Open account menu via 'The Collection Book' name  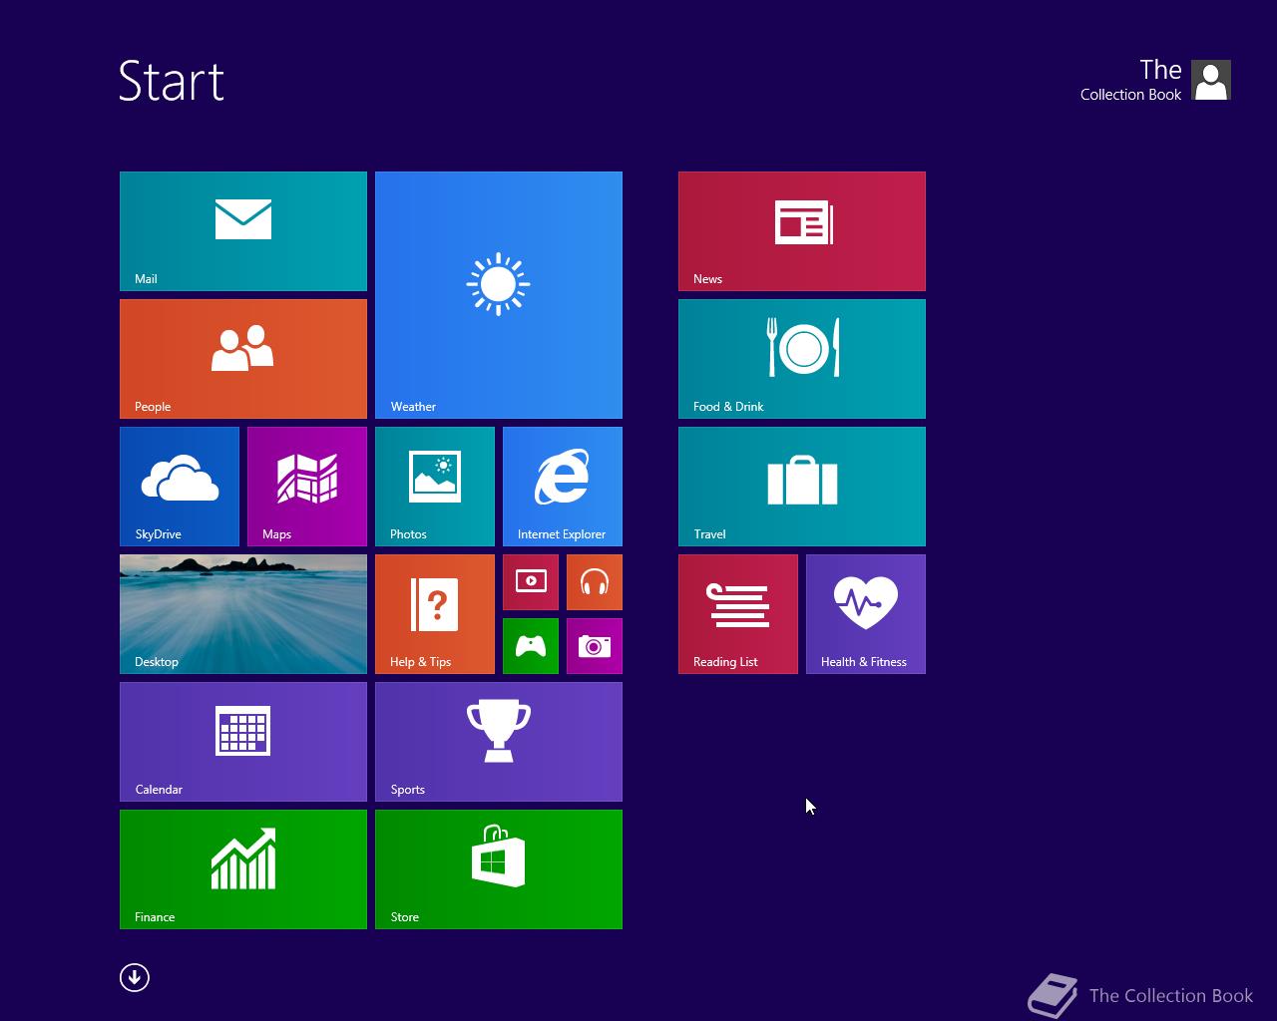click(1131, 80)
